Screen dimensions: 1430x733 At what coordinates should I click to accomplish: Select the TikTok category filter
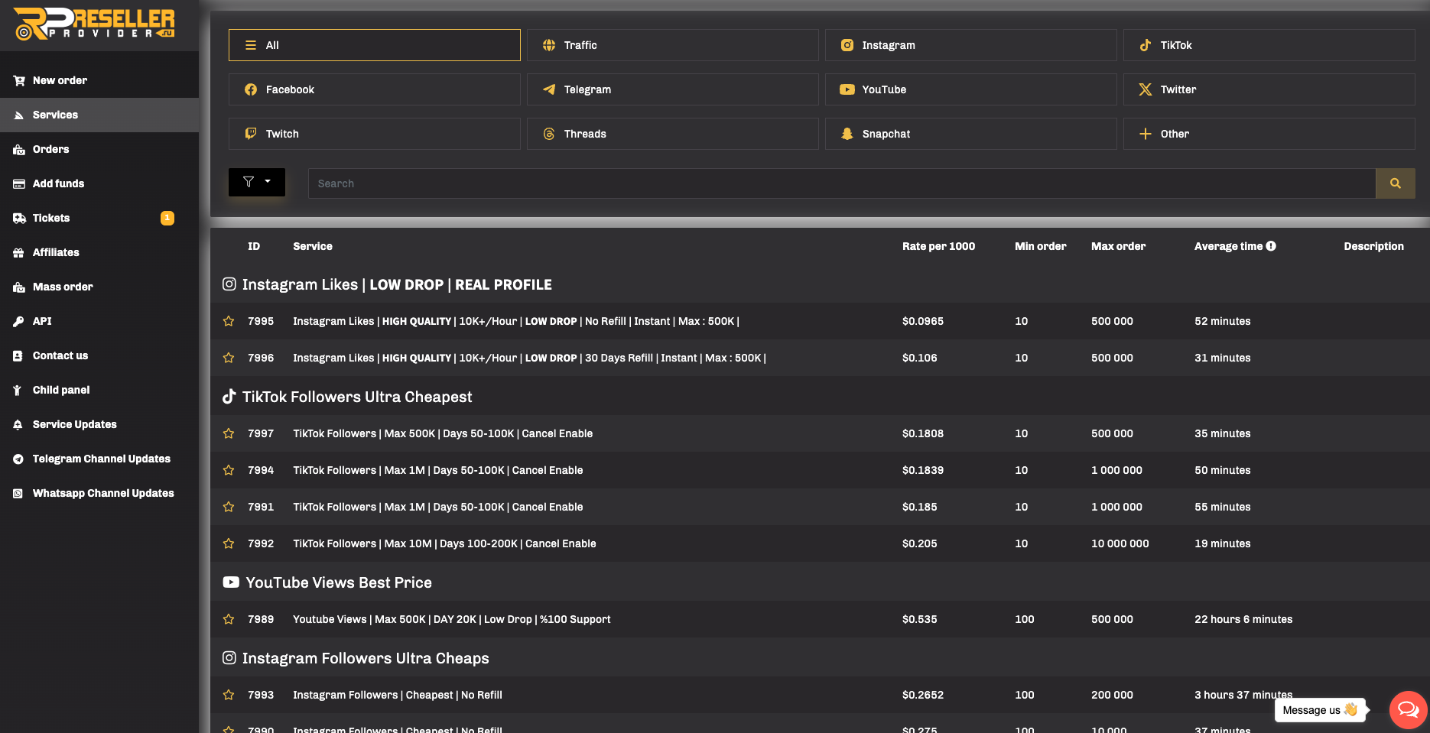tap(1269, 45)
